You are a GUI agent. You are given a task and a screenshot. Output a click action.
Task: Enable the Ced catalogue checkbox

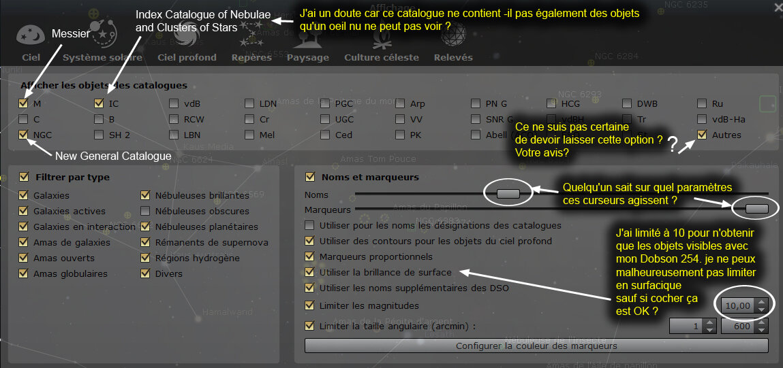[325, 135]
